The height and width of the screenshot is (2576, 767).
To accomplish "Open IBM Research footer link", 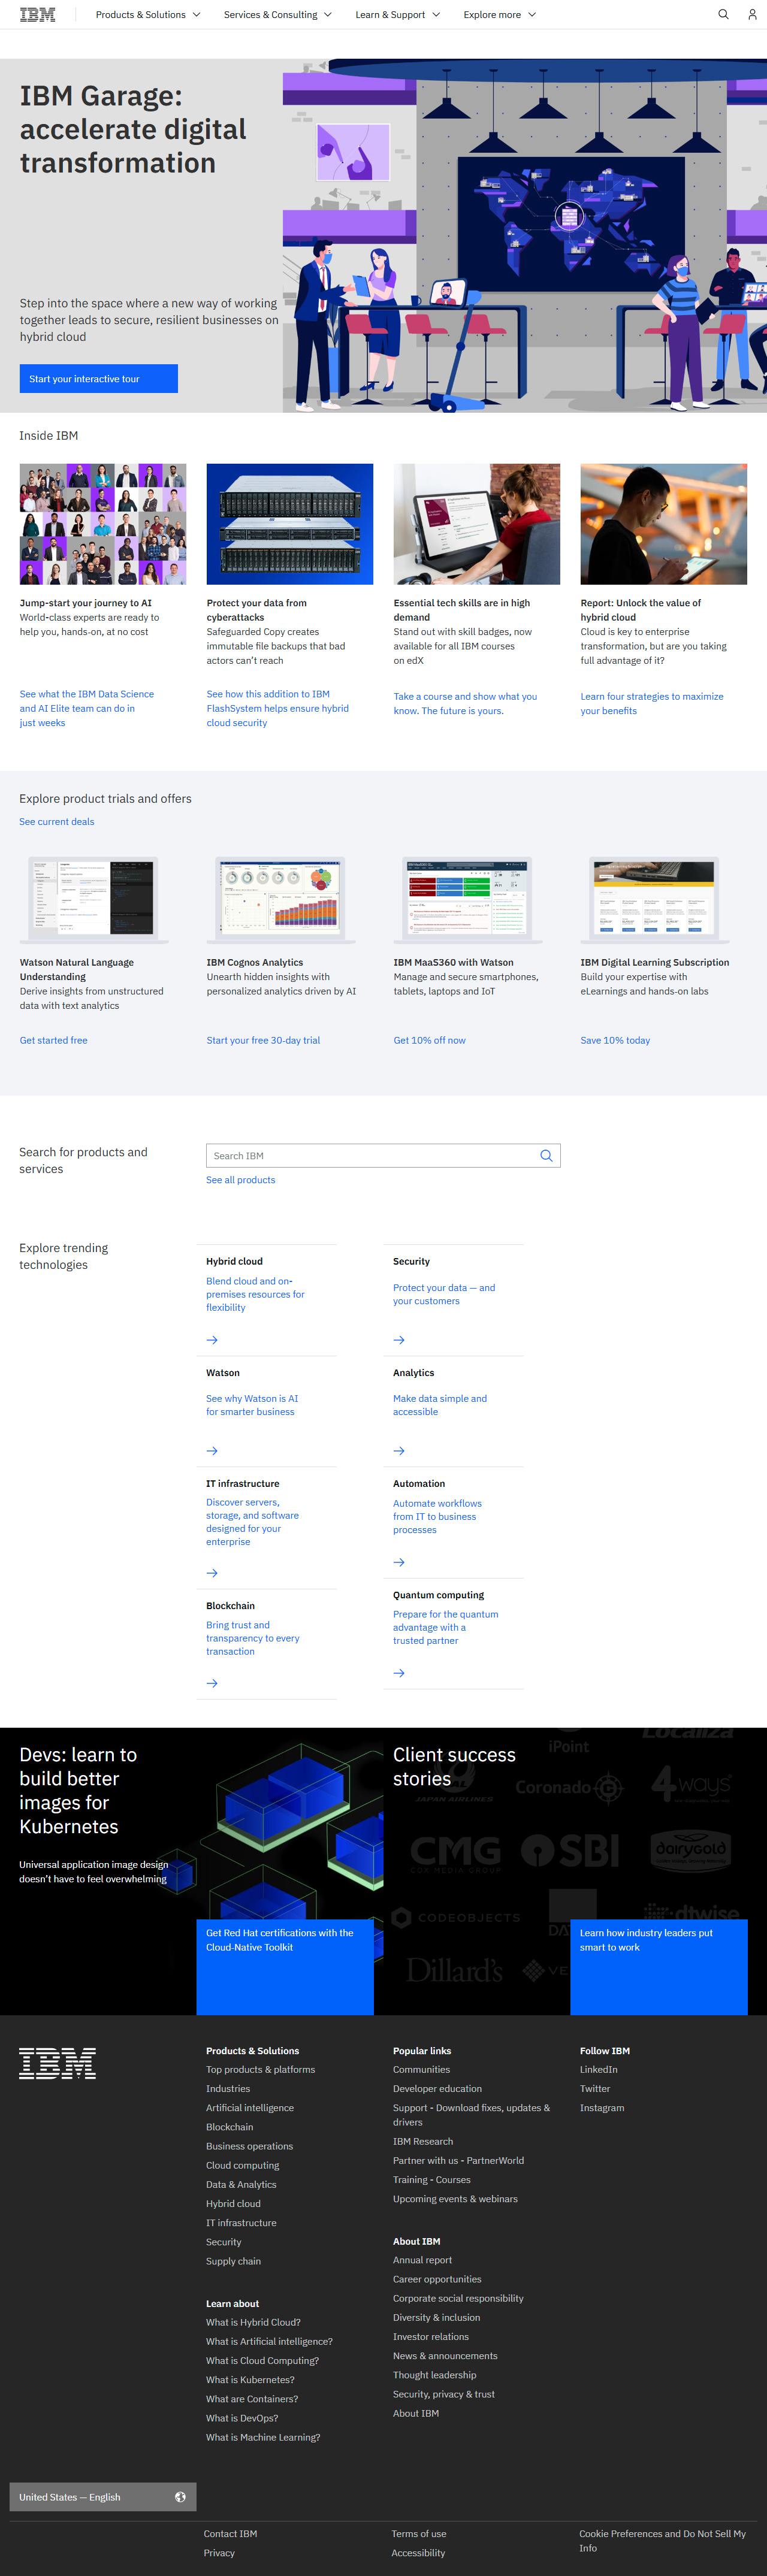I will click(x=423, y=2141).
